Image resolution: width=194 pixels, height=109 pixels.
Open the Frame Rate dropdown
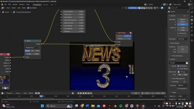click(x=183, y=39)
